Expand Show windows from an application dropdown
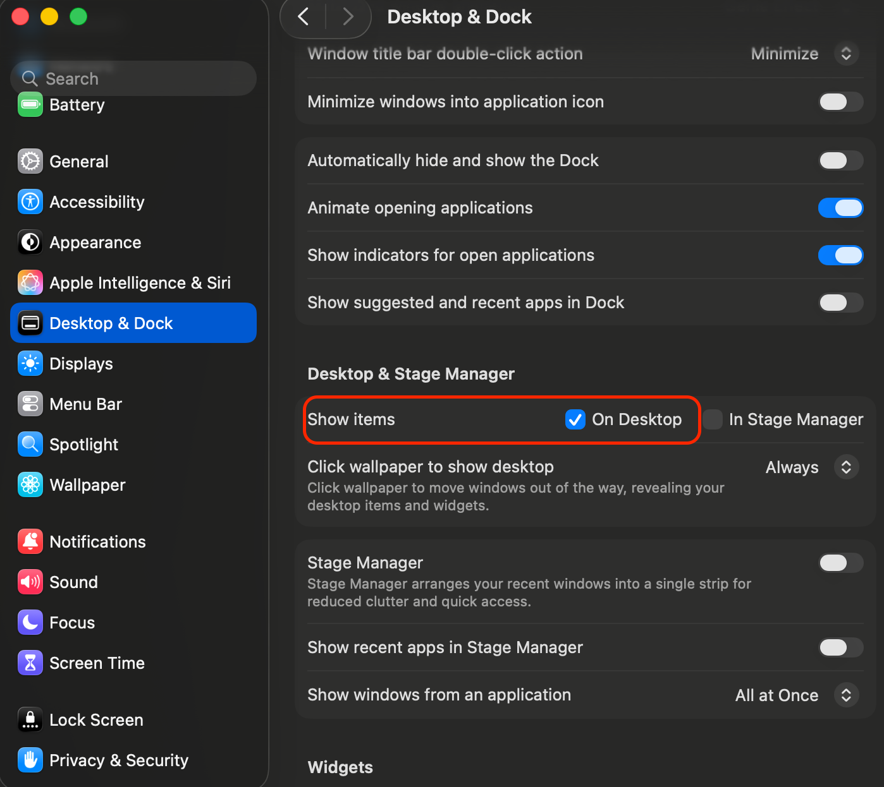Viewport: 884px width, 787px height. tap(846, 695)
